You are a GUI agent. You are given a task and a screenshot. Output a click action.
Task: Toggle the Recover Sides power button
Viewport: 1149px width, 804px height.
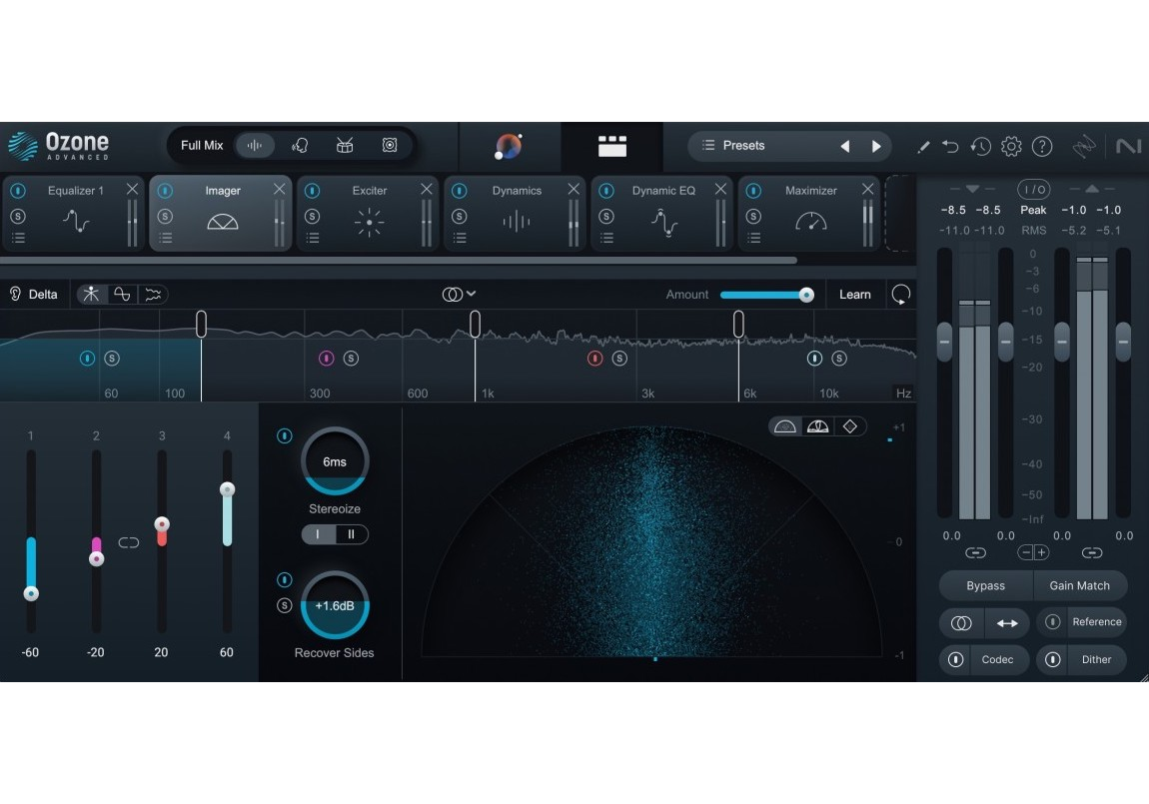[285, 580]
